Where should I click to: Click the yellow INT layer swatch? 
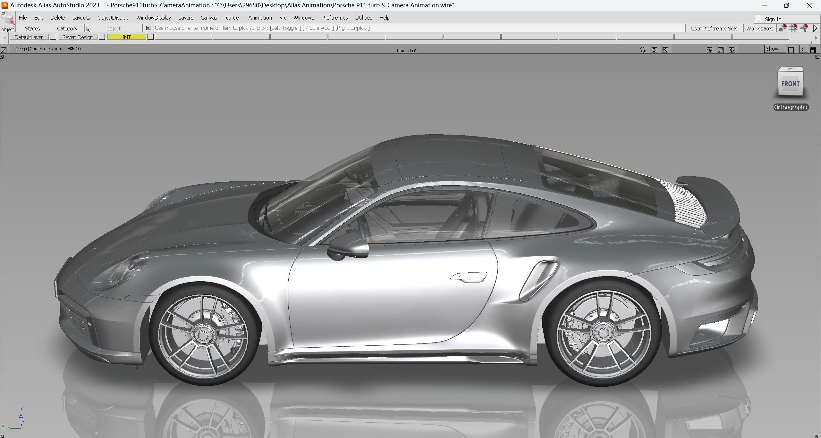[x=126, y=37]
